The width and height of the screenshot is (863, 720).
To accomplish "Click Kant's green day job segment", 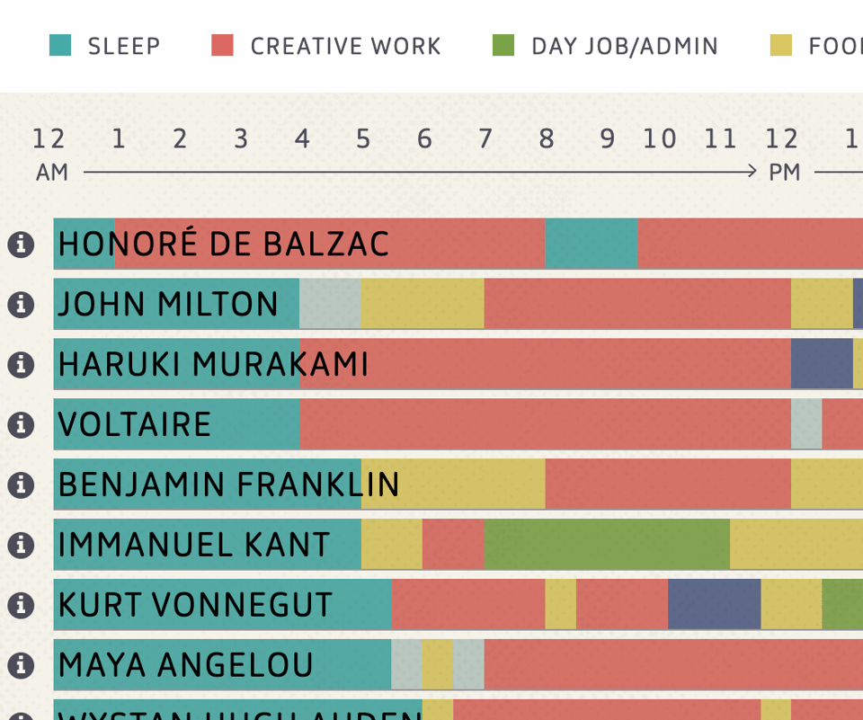I will (607, 544).
